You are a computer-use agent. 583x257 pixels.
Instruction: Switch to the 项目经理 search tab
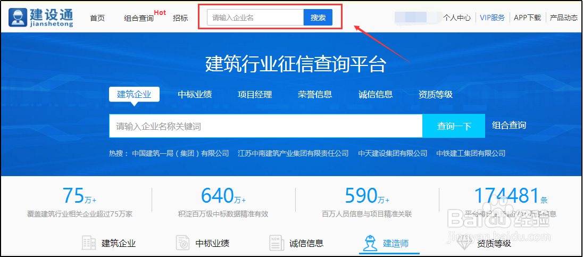(255, 95)
